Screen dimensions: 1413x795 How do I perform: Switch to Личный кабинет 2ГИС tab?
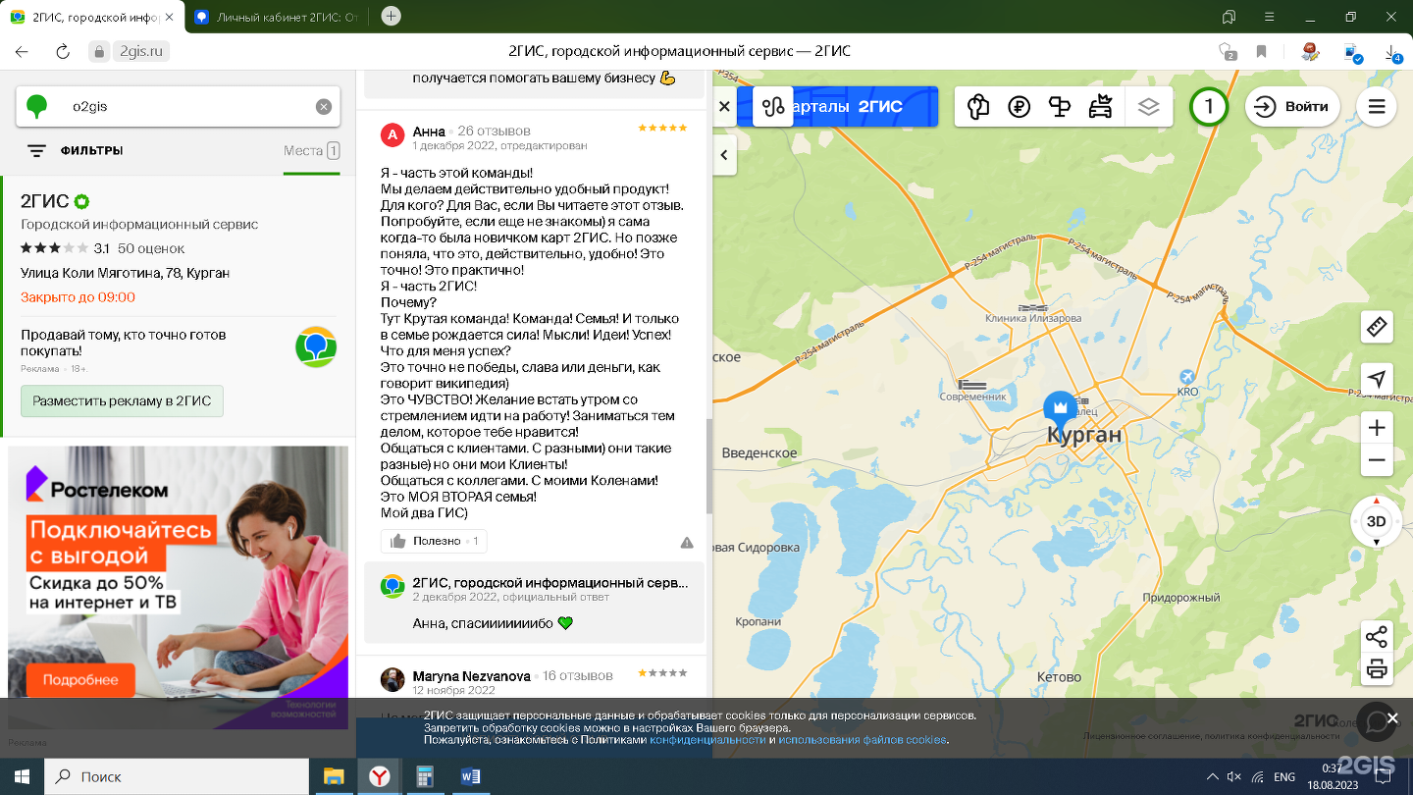(277, 17)
